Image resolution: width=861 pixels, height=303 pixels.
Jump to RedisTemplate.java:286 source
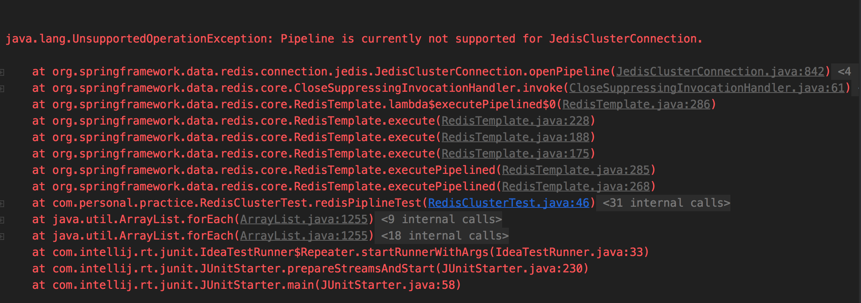(636, 104)
